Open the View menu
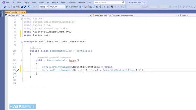This screenshot has height=110, width=196. 19,2
